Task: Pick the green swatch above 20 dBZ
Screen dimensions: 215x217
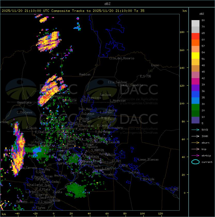Action: (x=195, y=107)
